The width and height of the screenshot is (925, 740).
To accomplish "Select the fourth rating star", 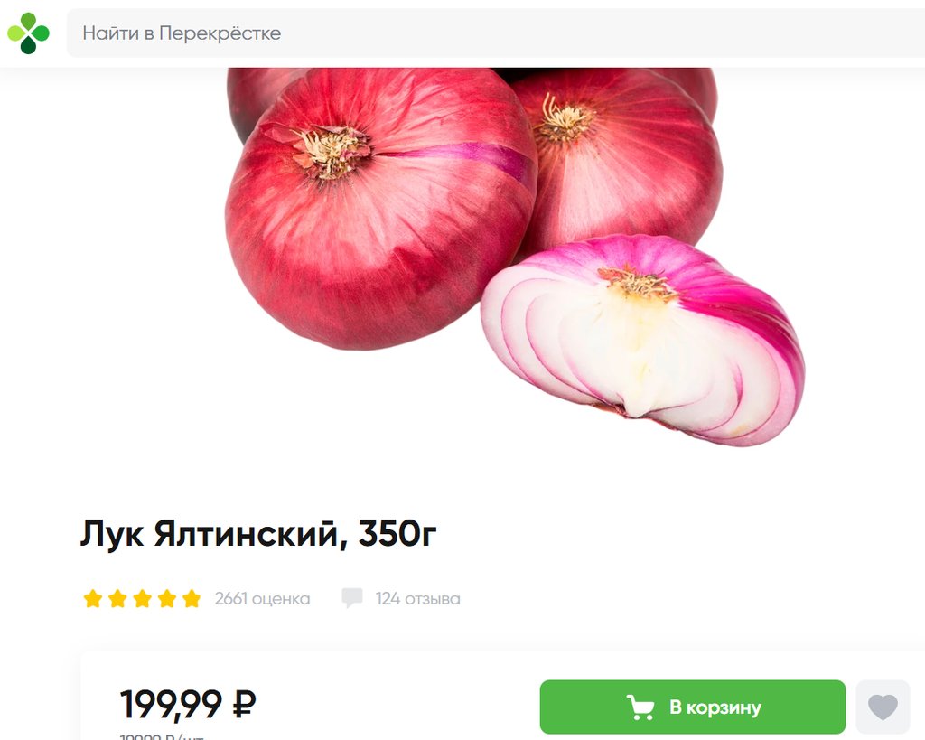I will [167, 598].
